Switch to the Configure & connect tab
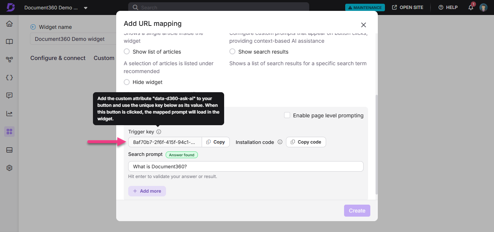 click(58, 58)
